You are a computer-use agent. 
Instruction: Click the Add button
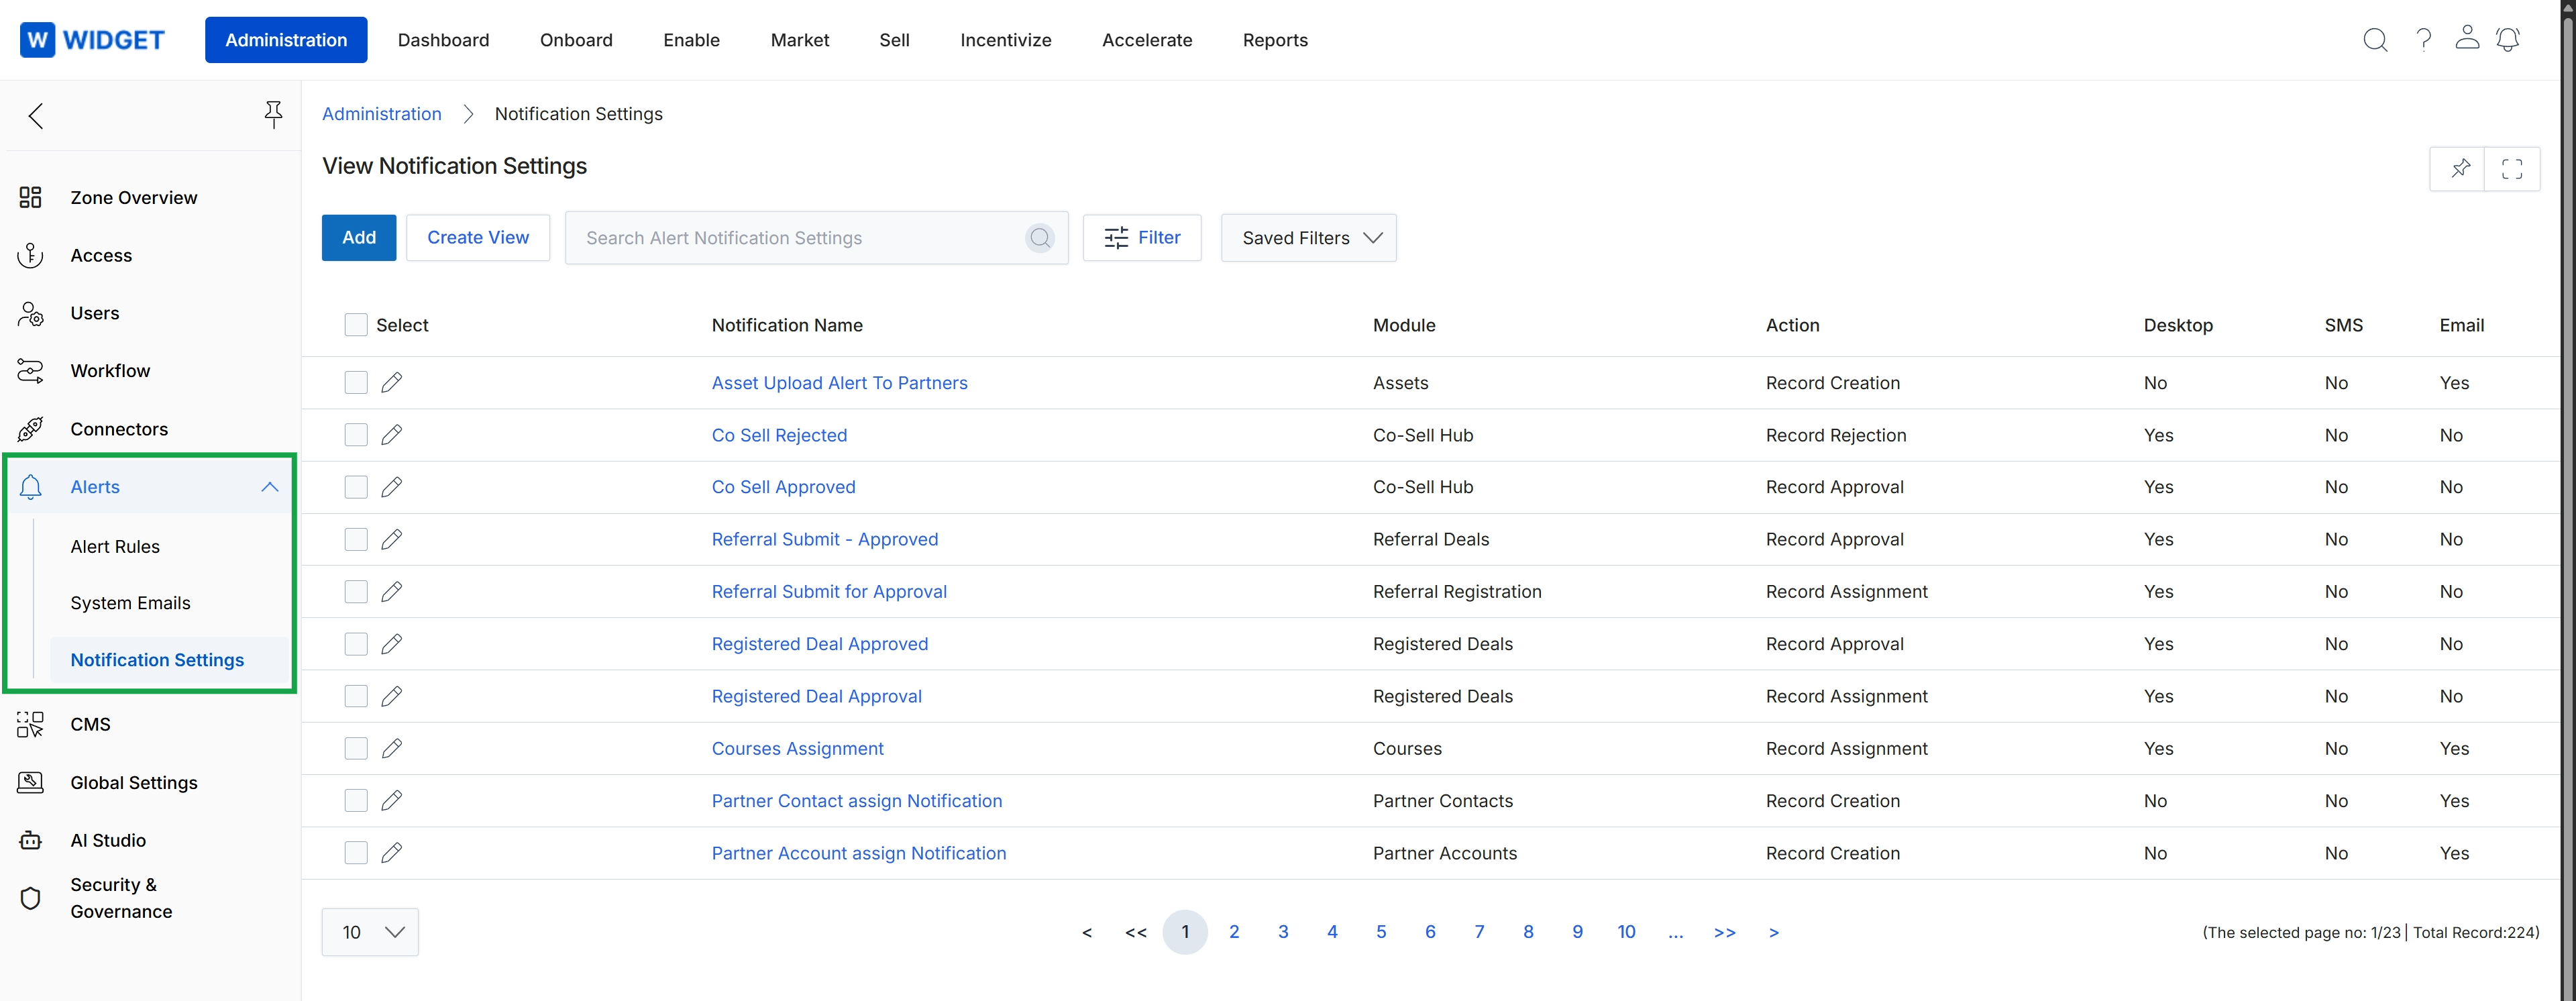(359, 238)
